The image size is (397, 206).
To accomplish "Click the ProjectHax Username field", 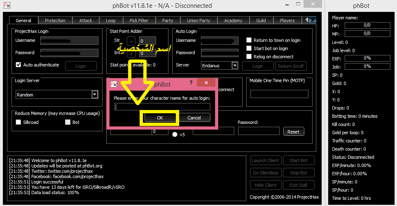I will 69,41.
